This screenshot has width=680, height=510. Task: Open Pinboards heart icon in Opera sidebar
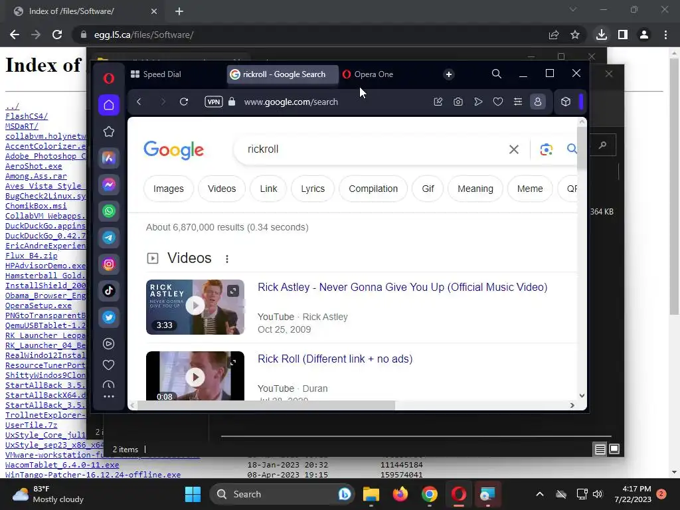(x=109, y=365)
